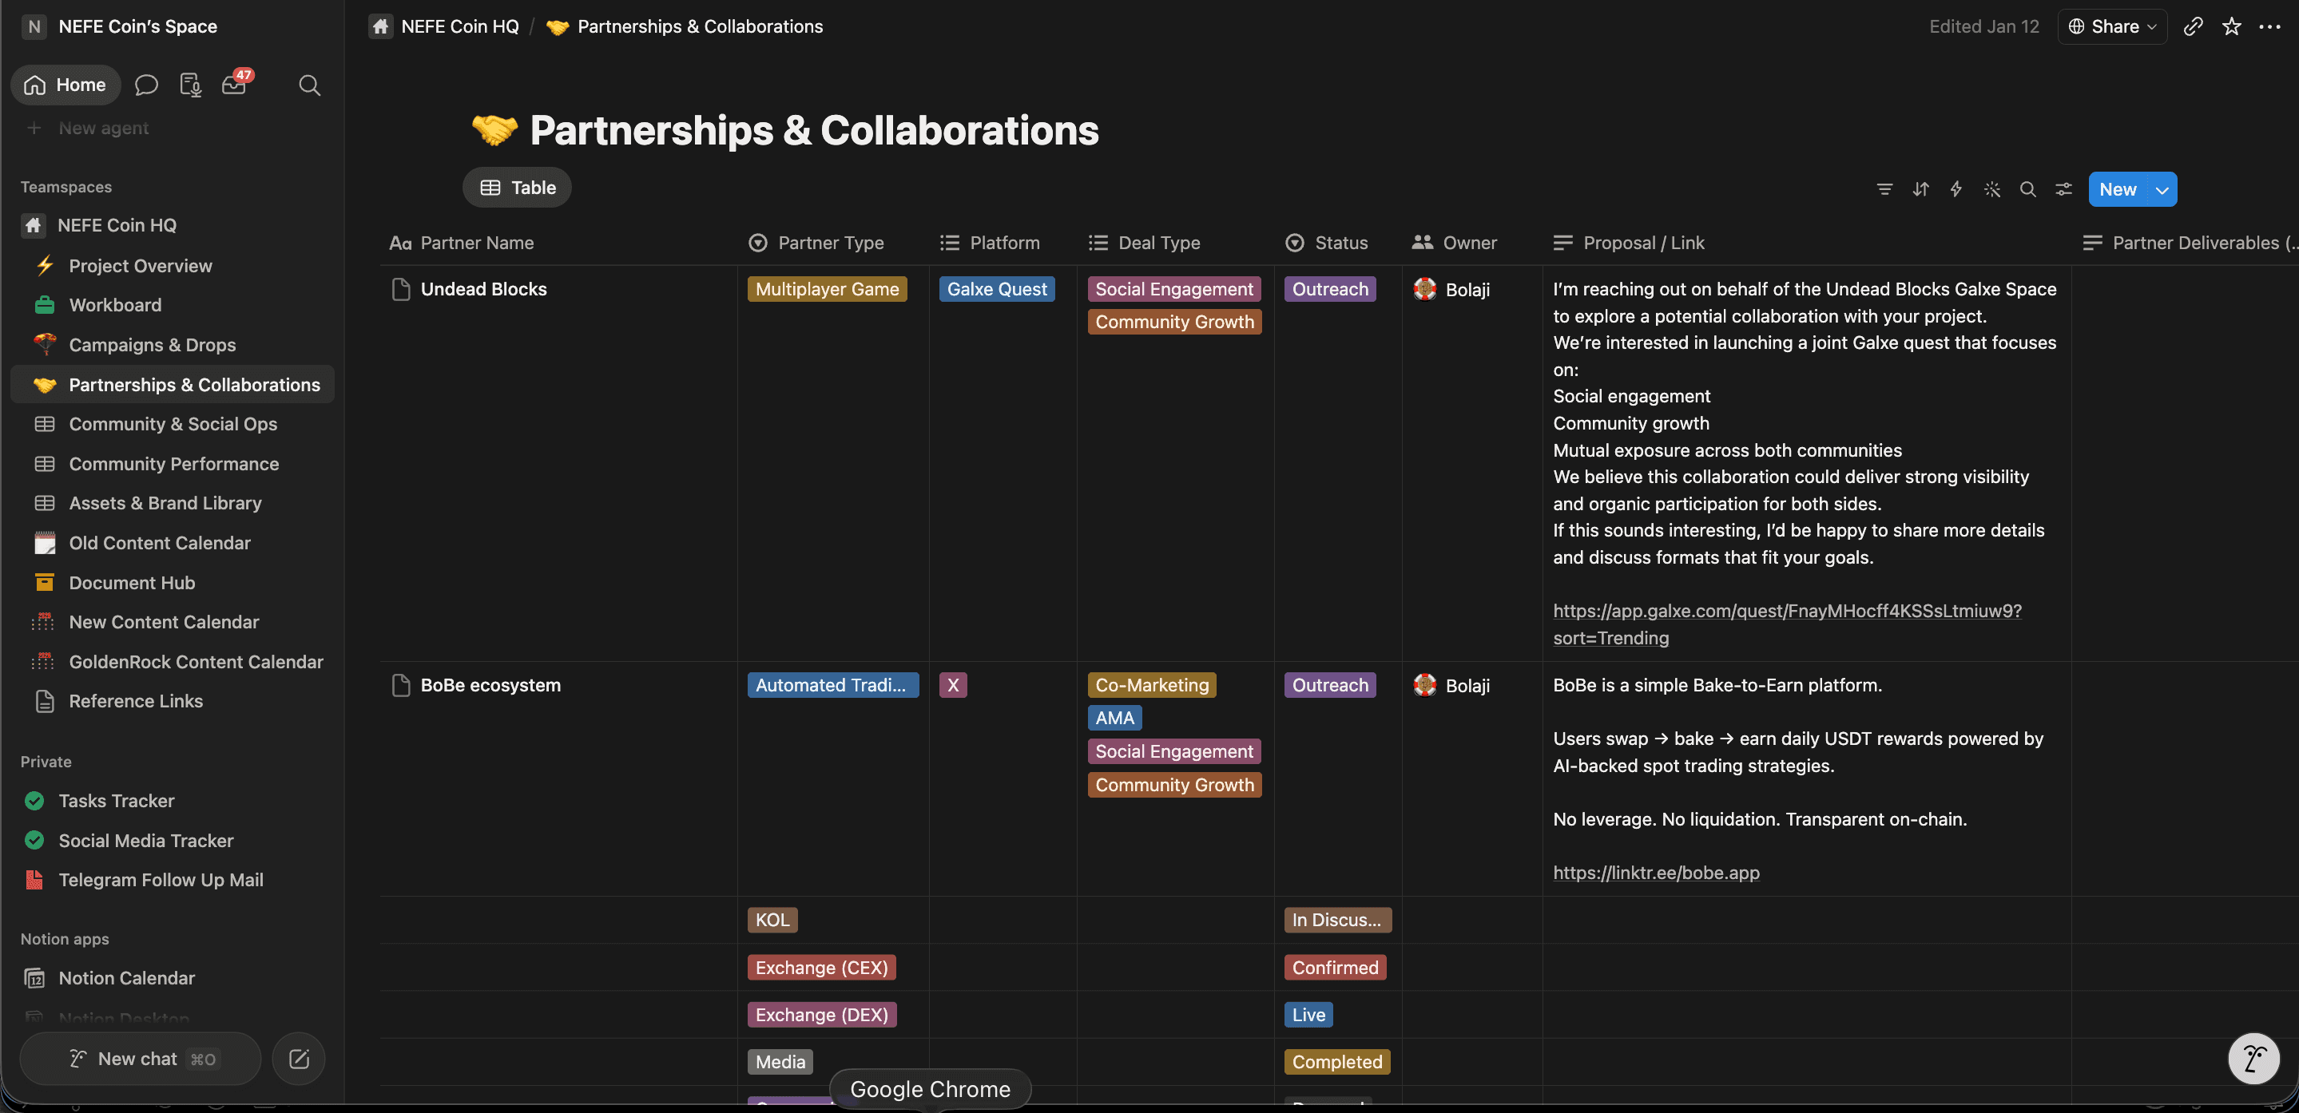Screen dimensions: 2299x1113
Task: Open the inbox icon with 47 badge
Action: (x=235, y=85)
